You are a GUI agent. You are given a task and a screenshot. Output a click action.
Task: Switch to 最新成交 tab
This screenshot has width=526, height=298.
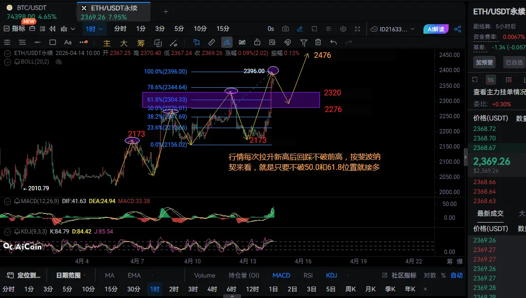[x=490, y=213]
